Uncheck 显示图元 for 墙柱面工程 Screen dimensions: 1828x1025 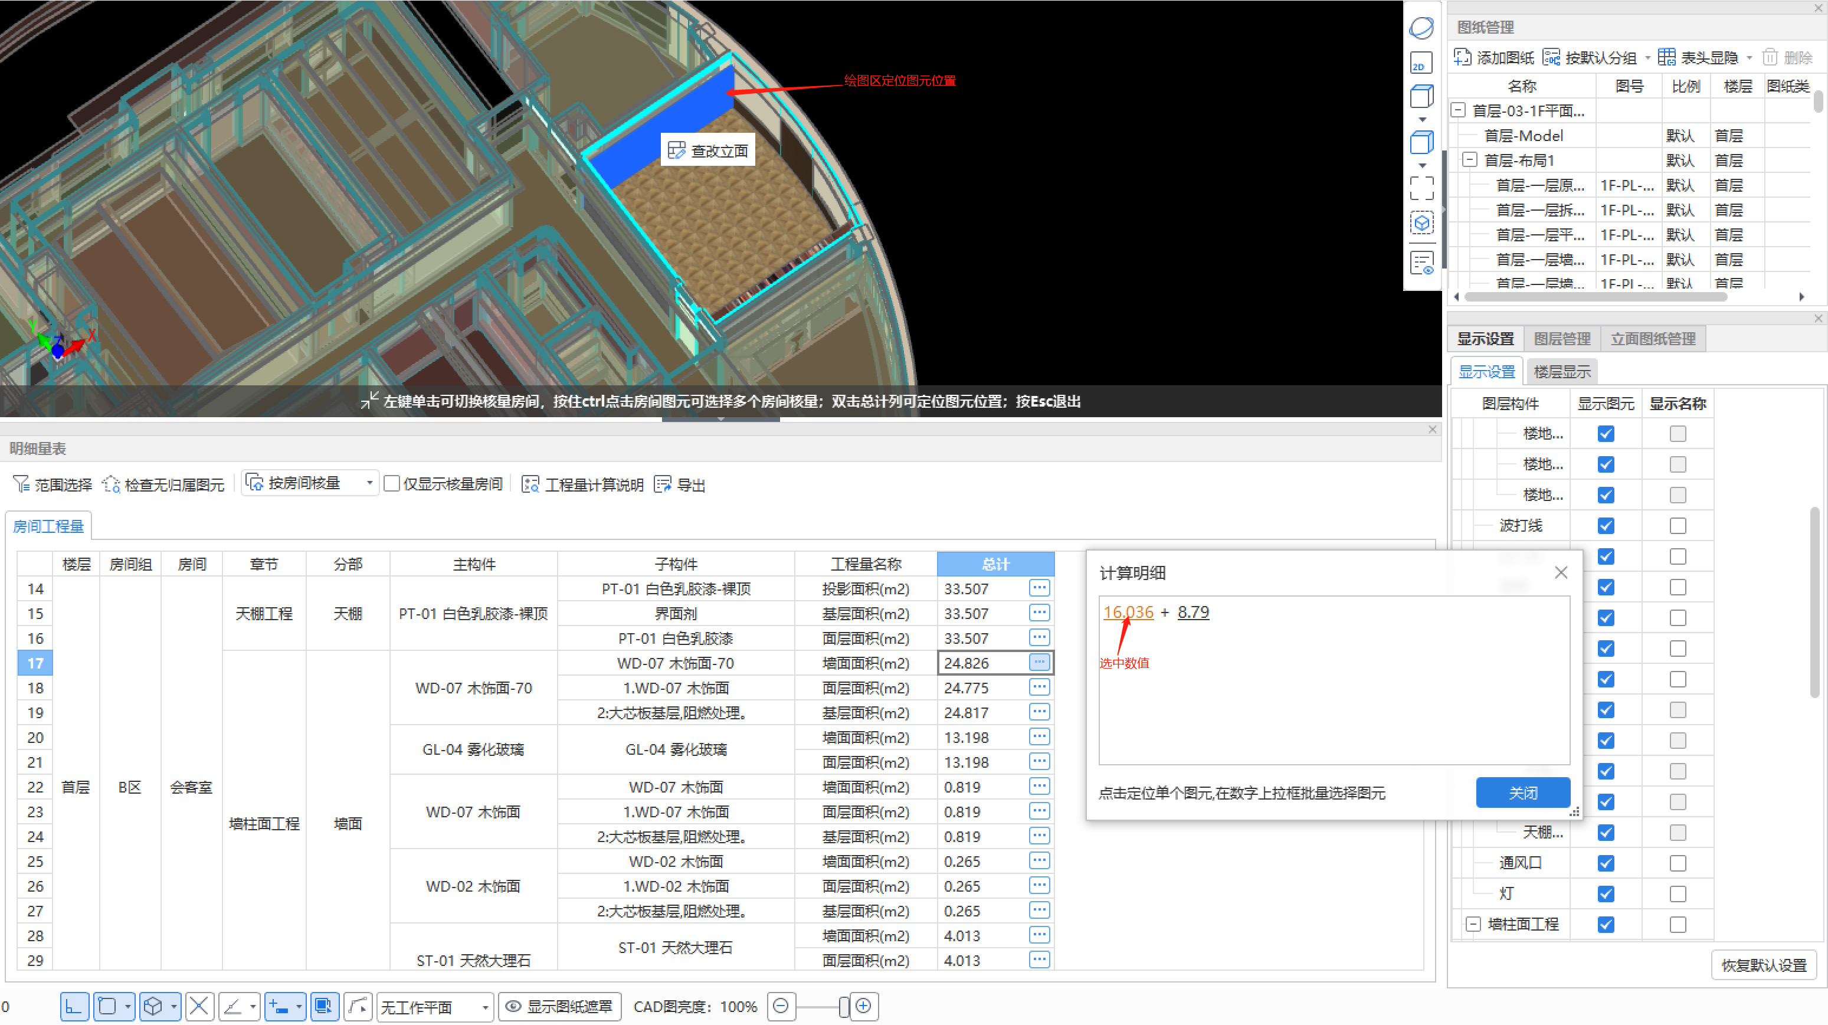coord(1606,924)
